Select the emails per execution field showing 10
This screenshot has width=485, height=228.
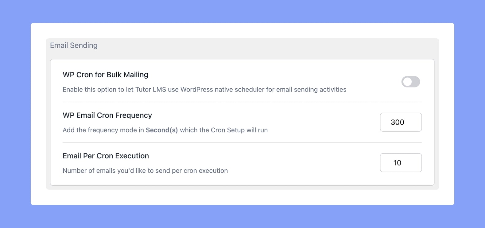coord(401,163)
